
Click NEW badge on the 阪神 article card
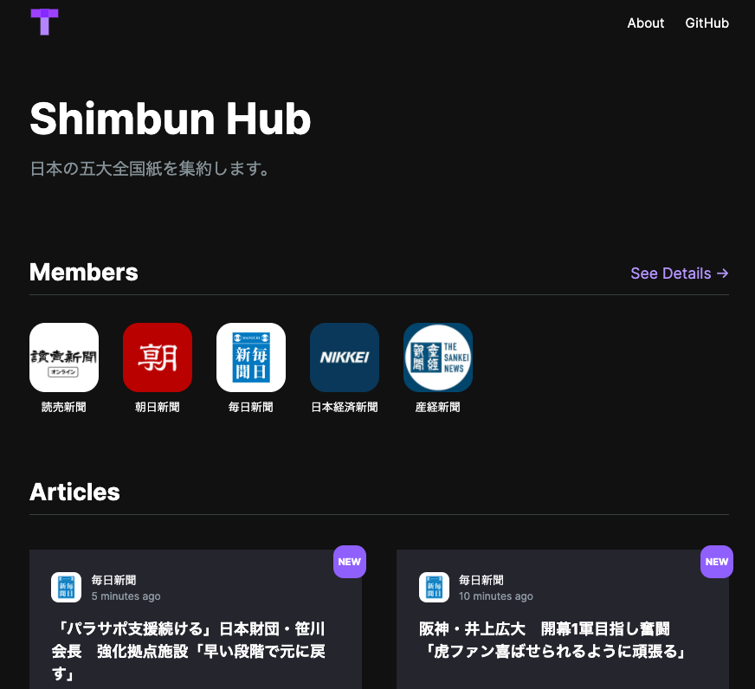[717, 562]
